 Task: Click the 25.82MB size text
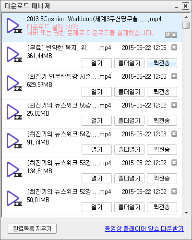[x=38, y=113]
